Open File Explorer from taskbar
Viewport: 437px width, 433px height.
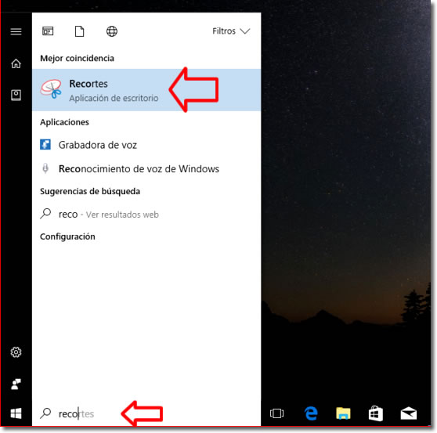tap(343, 413)
